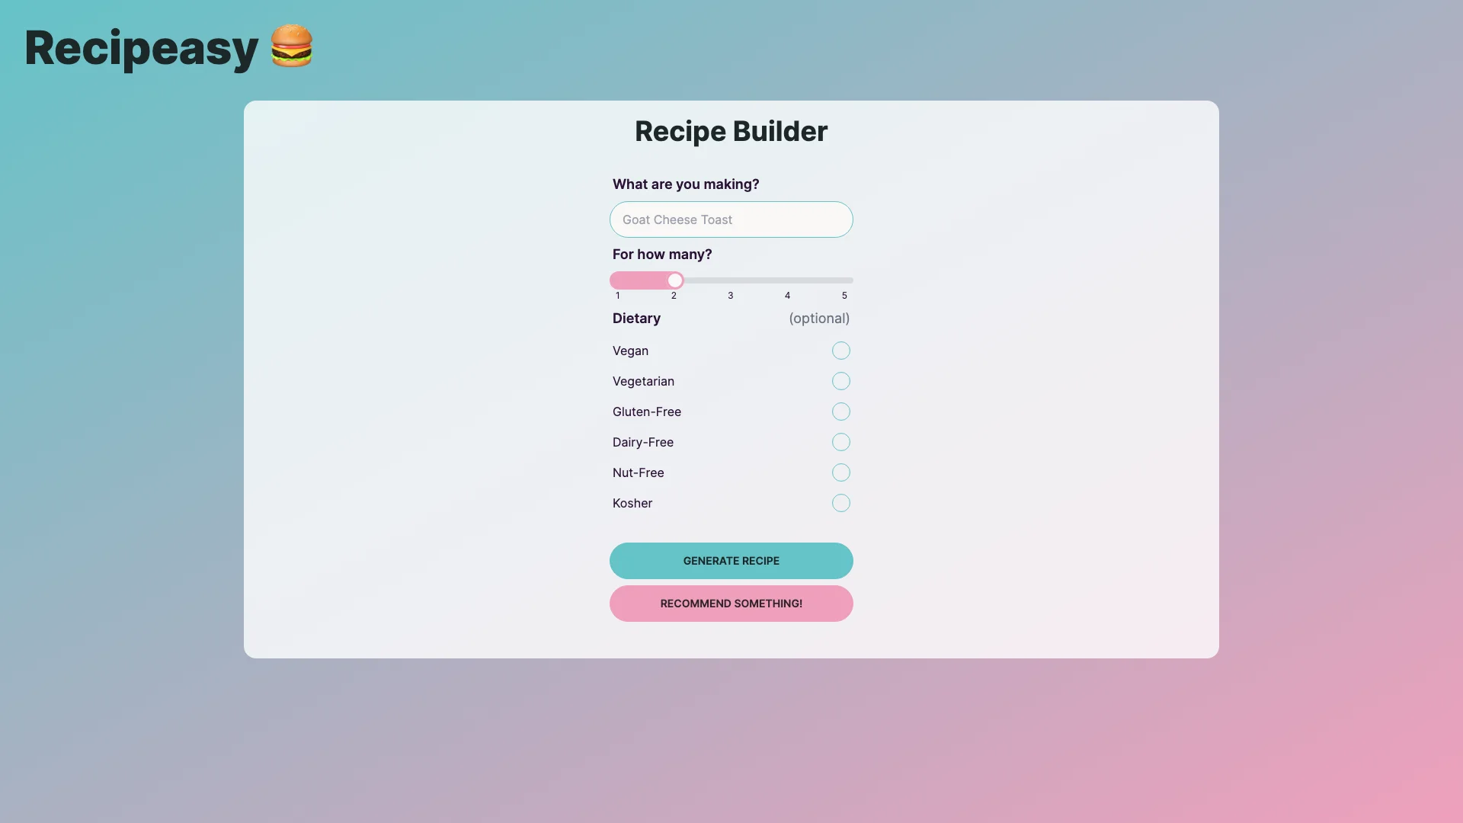Click the Gluten-Free dietary checkbox icon

coord(841,412)
